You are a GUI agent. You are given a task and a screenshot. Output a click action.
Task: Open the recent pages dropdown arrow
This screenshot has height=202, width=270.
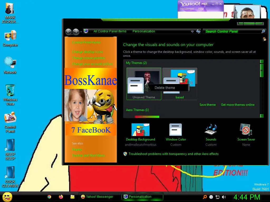pyautogui.click(x=81, y=32)
